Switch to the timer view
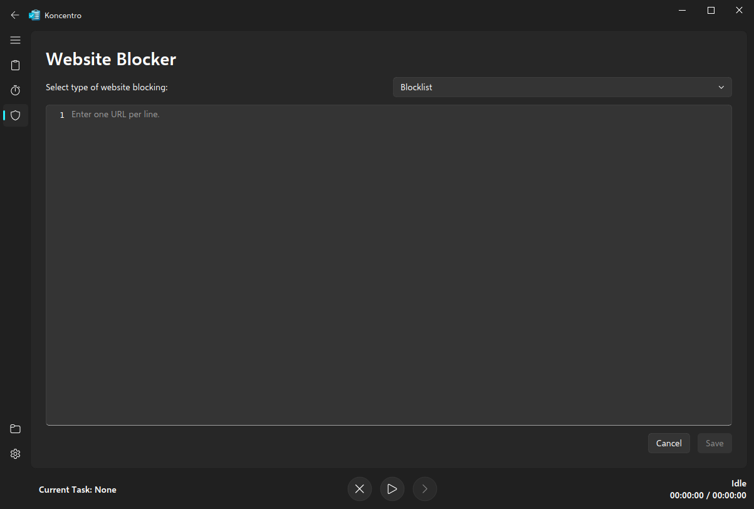 click(x=15, y=90)
